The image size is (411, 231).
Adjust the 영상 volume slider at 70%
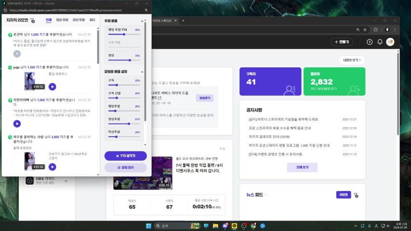(124, 60)
